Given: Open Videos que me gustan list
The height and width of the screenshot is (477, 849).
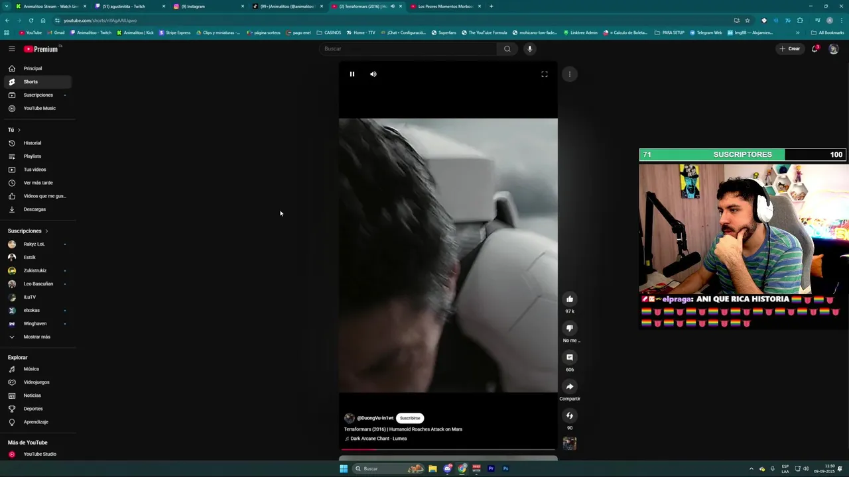Looking at the screenshot, I should tap(37, 196).
